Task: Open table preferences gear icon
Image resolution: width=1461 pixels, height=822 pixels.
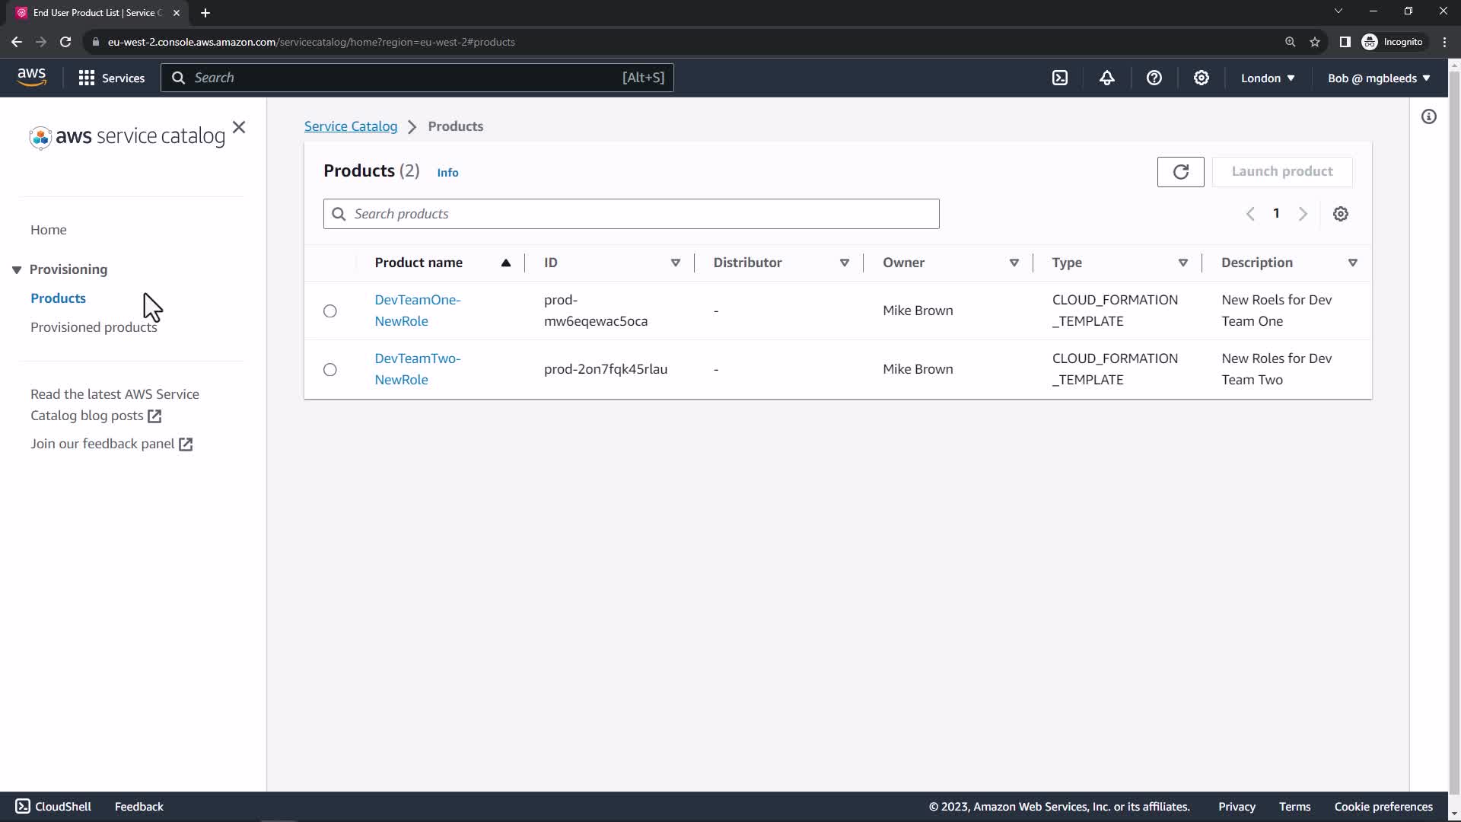Action: pyautogui.click(x=1341, y=214)
